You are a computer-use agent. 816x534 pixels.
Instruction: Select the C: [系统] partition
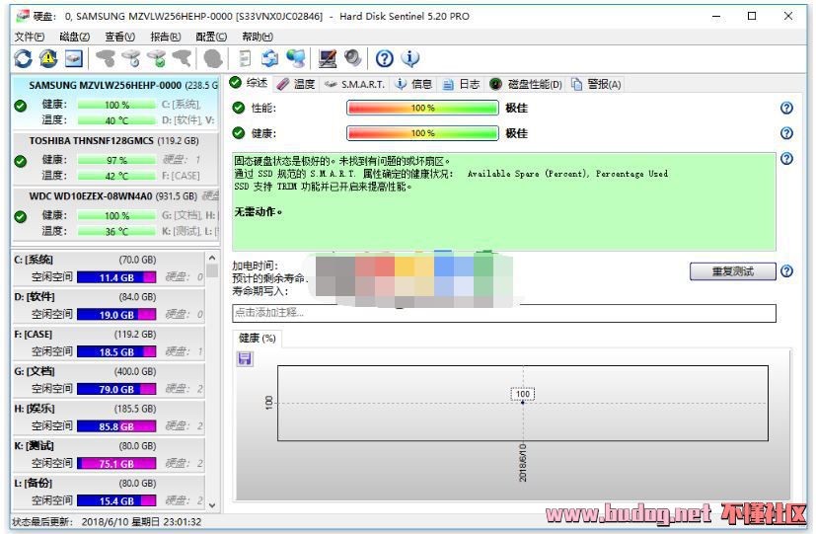tap(109, 268)
